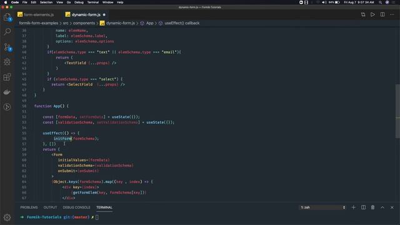
Task: Open the View menu
Action: [60, 2]
